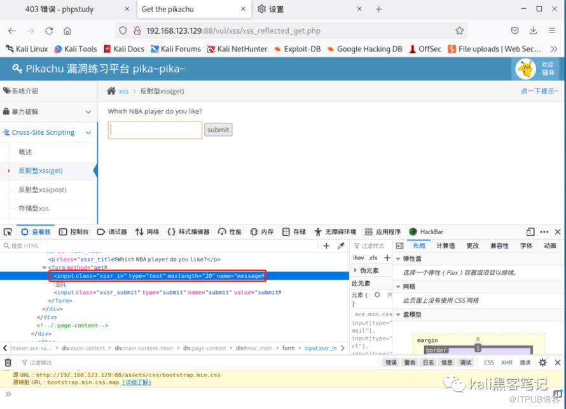Image resolution: width=566 pixels, height=409 pixels.
Task: Add new node with plus icon
Action: tap(326, 246)
